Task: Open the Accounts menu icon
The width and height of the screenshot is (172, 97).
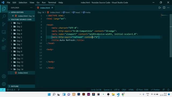Action: click(x=4, y=76)
